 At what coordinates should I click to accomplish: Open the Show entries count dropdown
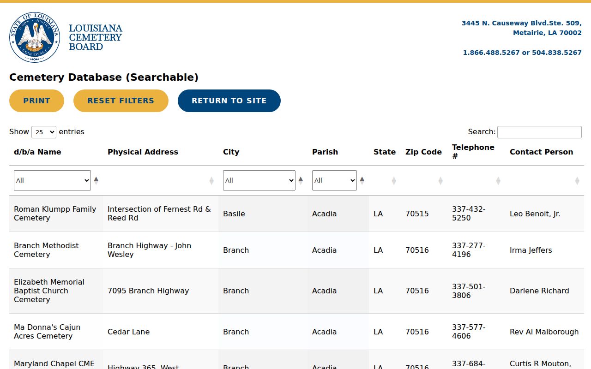tap(44, 132)
